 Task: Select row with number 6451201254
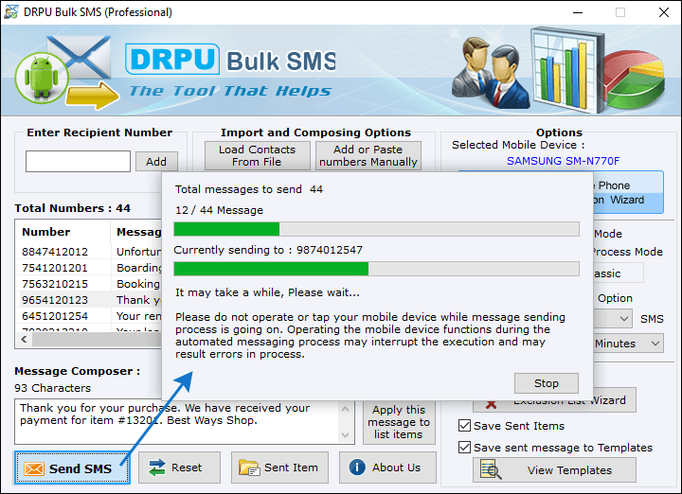click(x=89, y=316)
